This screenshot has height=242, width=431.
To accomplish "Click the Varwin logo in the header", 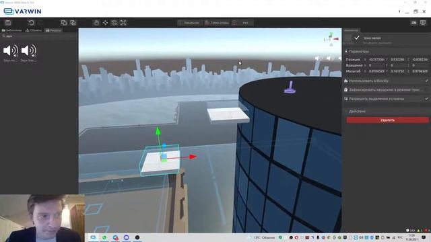I will click(22, 11).
